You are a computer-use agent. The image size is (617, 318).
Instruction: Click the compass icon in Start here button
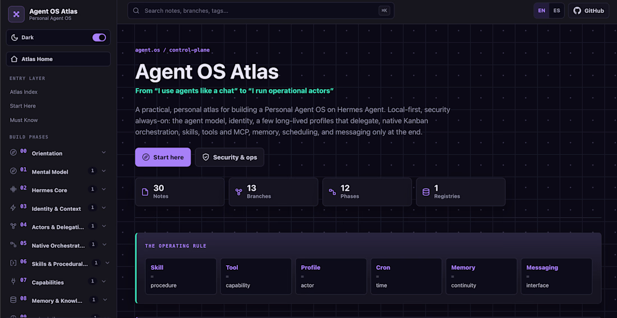click(x=146, y=157)
